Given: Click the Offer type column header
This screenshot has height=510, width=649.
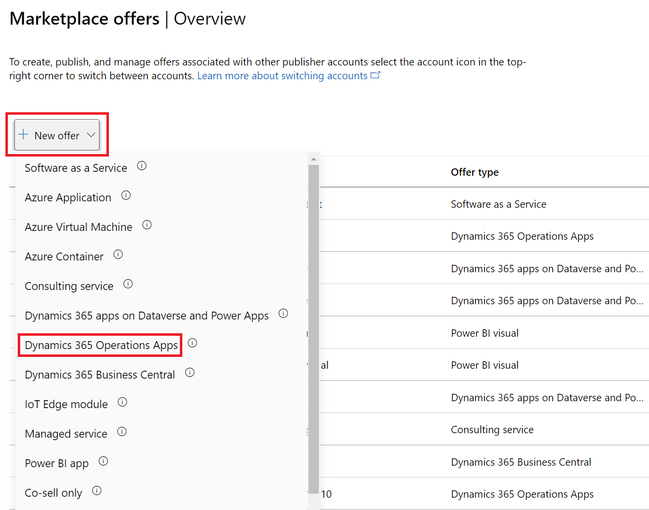Looking at the screenshot, I should point(475,172).
